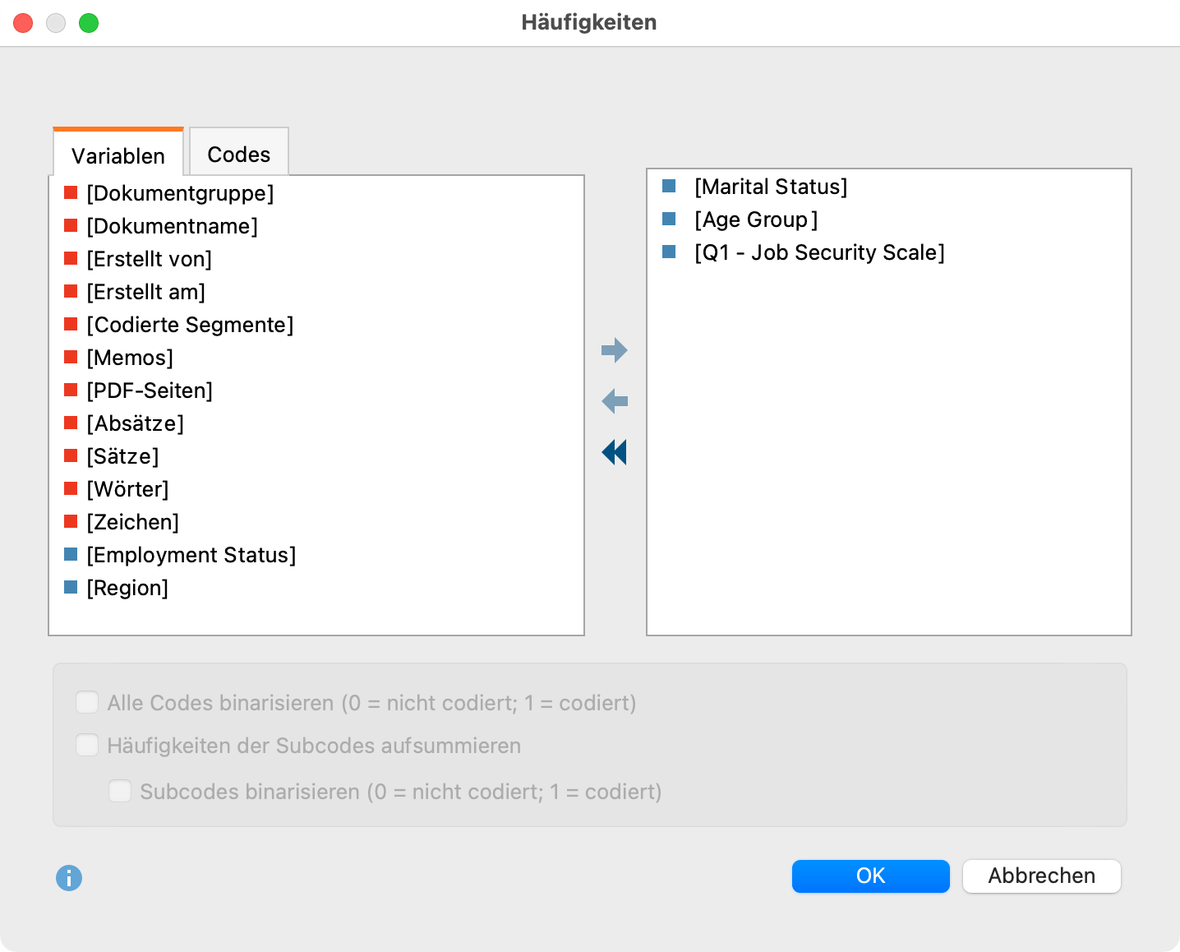This screenshot has width=1180, height=952.
Task: Switch to the Codes tab
Action: [x=239, y=154]
